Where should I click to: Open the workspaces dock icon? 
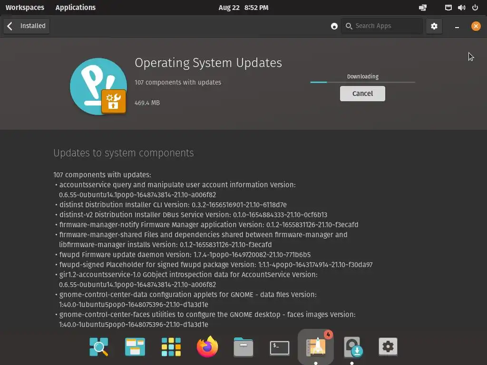[x=135, y=346]
